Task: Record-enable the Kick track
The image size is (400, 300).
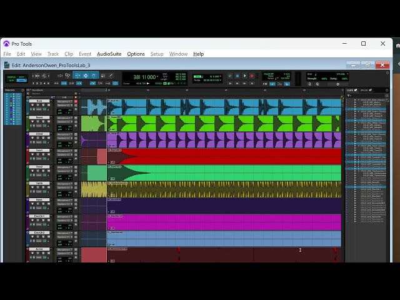Action: click(32, 105)
